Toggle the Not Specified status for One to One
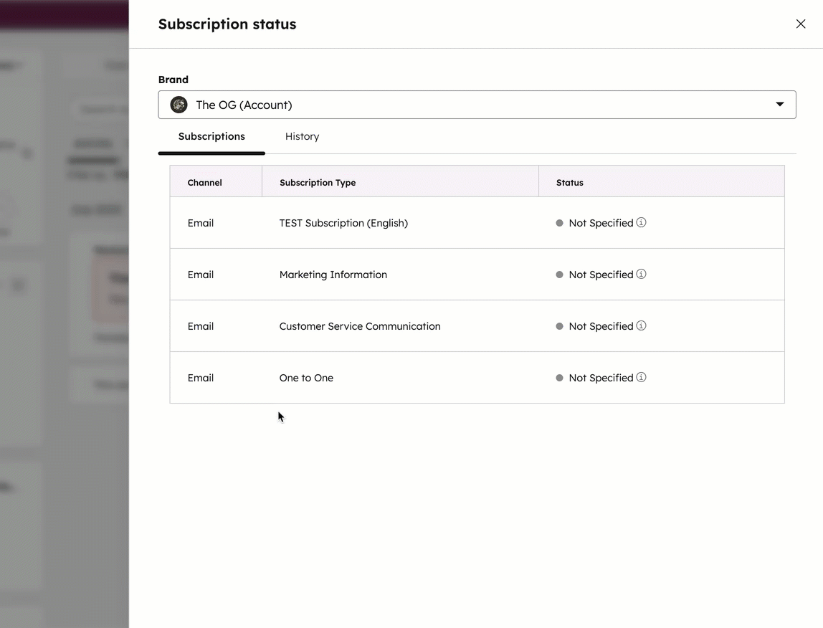The width and height of the screenshot is (823, 628). [601, 377]
